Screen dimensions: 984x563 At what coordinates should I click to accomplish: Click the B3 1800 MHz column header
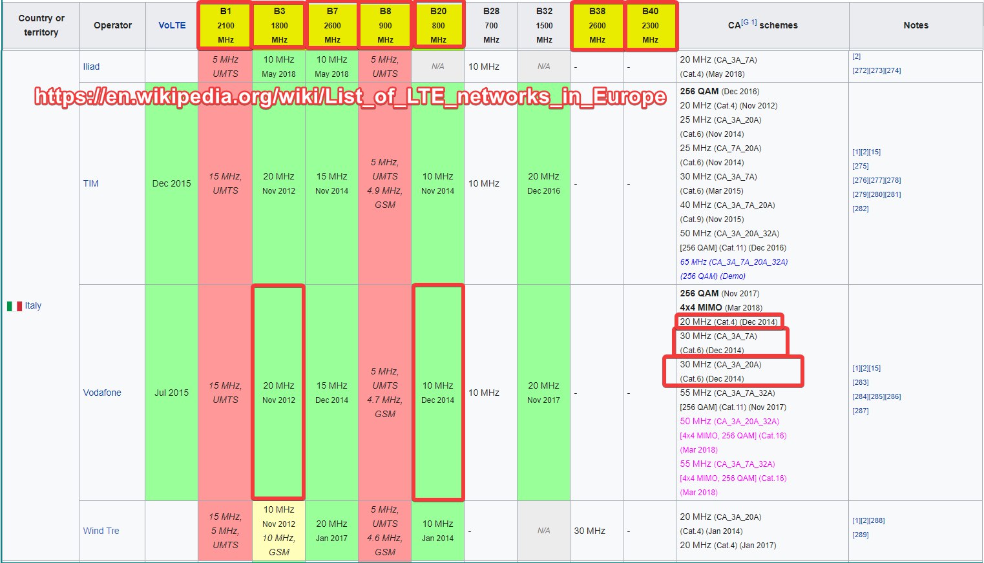279,25
